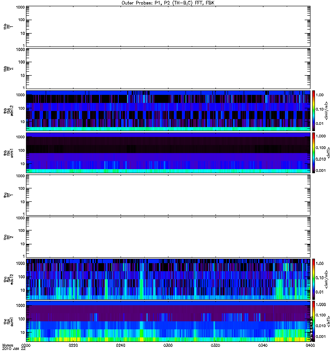Click the thb fbk edc12 spectrogram
Image resolution: width=336 pixels, height=358 pixels.
pyautogui.click(x=168, y=111)
